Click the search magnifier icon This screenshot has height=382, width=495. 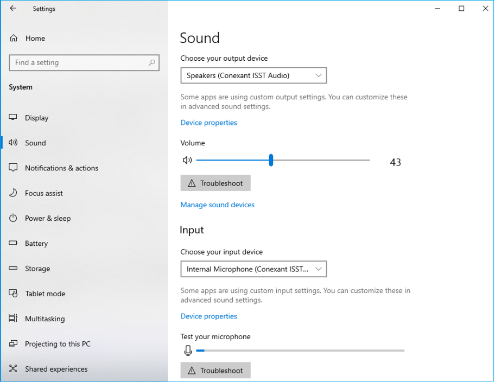coord(152,63)
